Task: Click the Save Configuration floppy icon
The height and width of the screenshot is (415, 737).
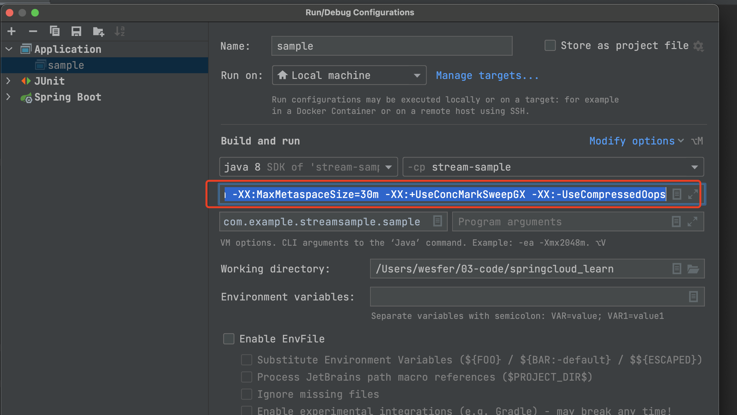Action: click(76, 31)
